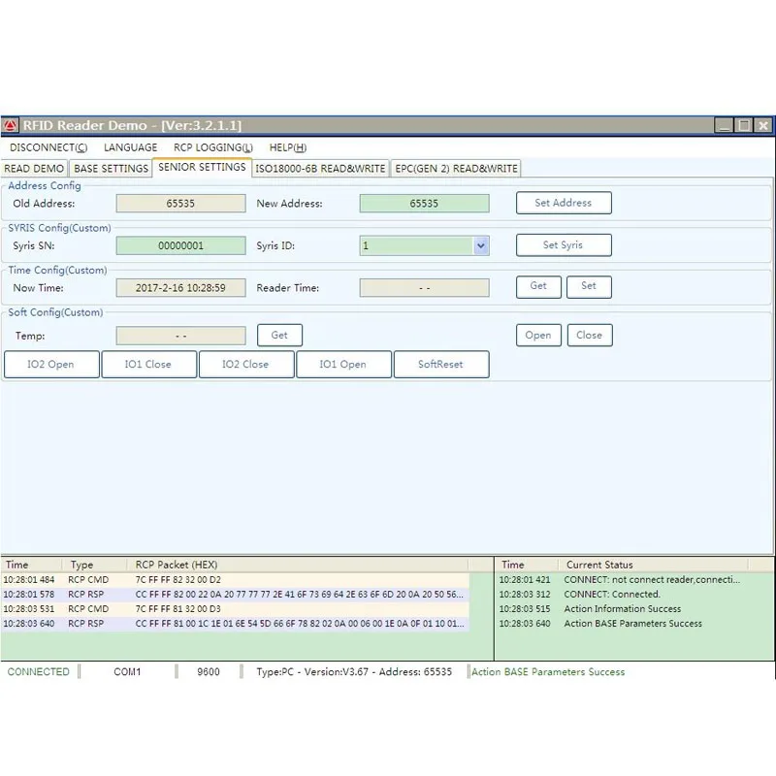Open the EPC(GEN 2) READ&WRITE tab
Viewport: 776px width, 776px height.
click(456, 169)
